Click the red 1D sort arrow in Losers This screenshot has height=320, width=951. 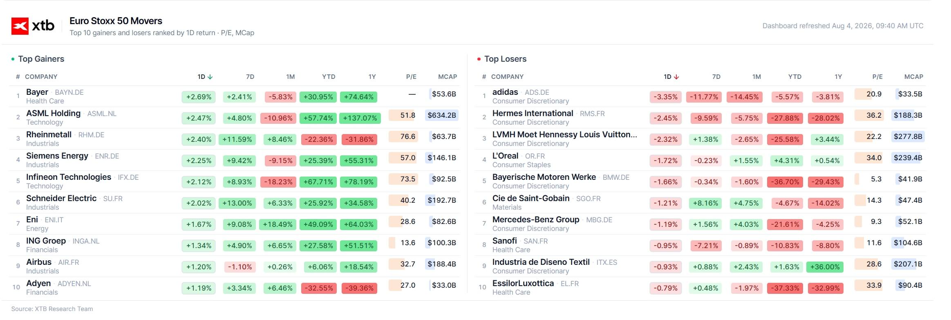(x=676, y=77)
